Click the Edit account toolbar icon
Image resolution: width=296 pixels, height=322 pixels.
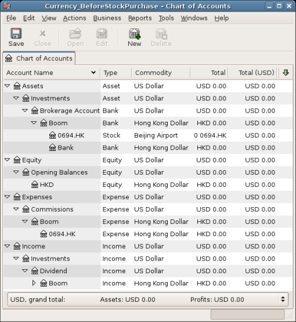[x=102, y=34]
